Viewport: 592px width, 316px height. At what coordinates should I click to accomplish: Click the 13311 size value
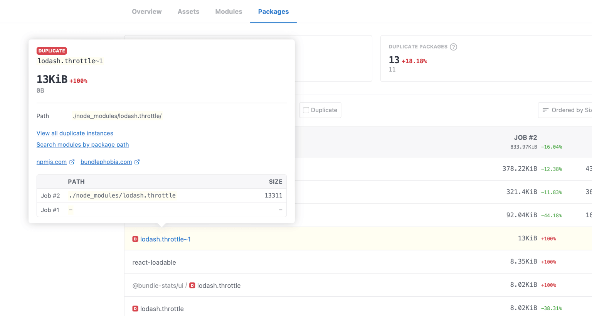(x=273, y=196)
